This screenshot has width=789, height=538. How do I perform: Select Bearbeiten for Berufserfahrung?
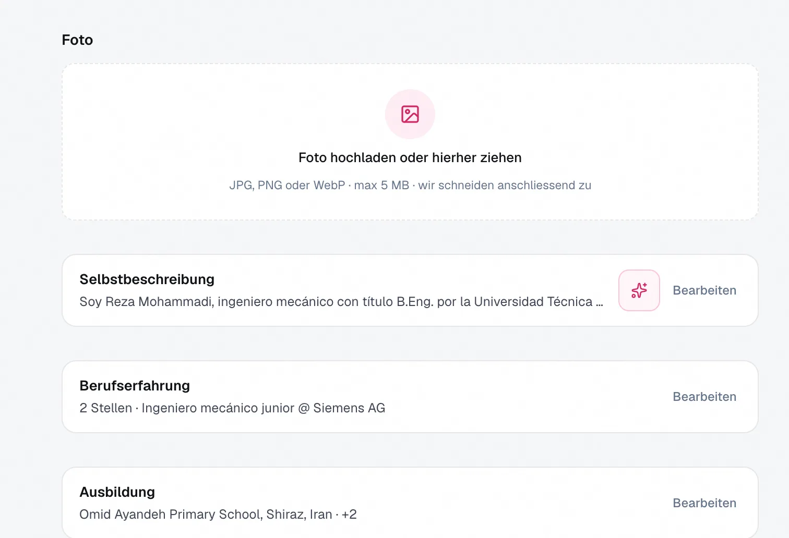704,397
